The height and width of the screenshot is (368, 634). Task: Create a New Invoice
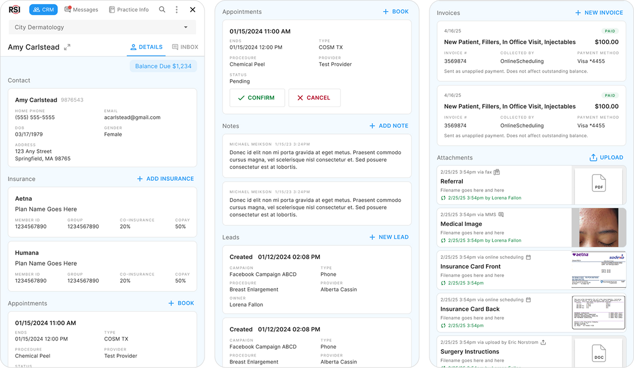(x=599, y=13)
